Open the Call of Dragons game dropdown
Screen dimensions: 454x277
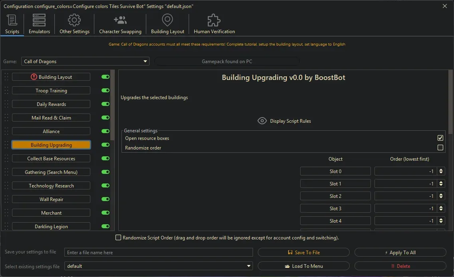pyautogui.click(x=145, y=61)
